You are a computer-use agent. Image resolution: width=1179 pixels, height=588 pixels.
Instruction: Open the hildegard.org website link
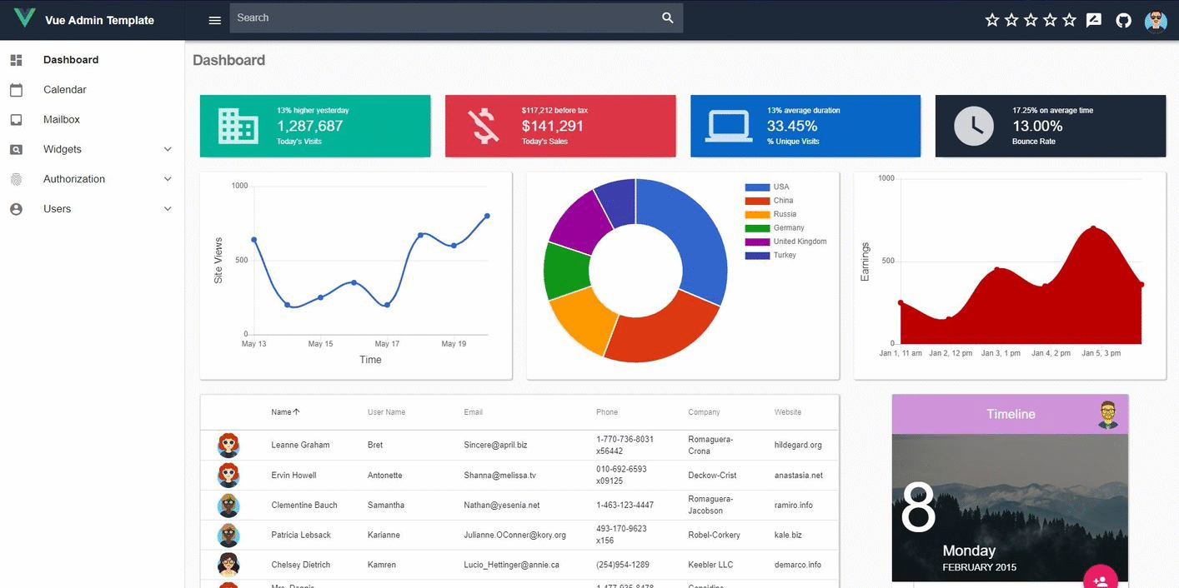click(x=797, y=445)
